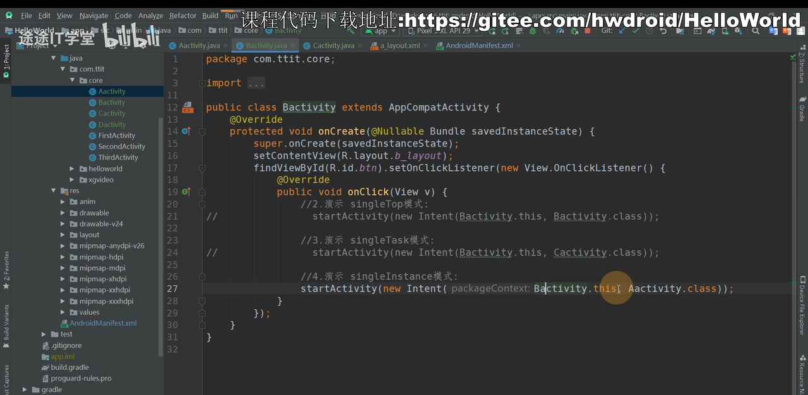Expand the collapsed import block
Image resolution: width=808 pixels, height=395 pixels.
coord(256,83)
